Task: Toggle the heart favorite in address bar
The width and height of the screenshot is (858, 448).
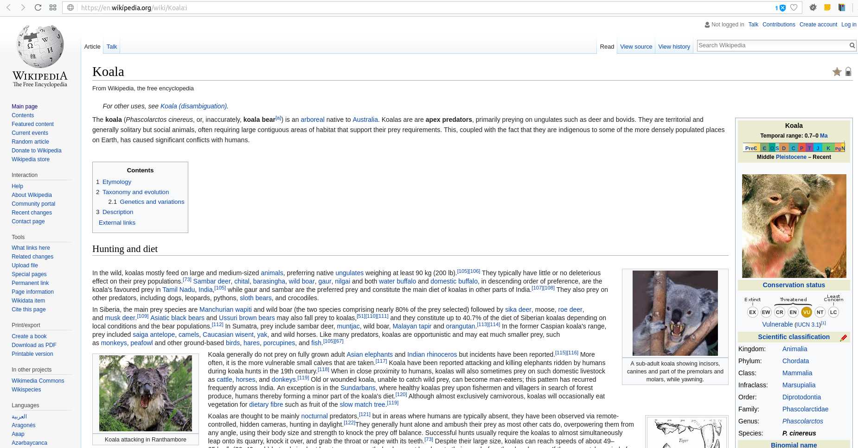Action: [x=794, y=7]
